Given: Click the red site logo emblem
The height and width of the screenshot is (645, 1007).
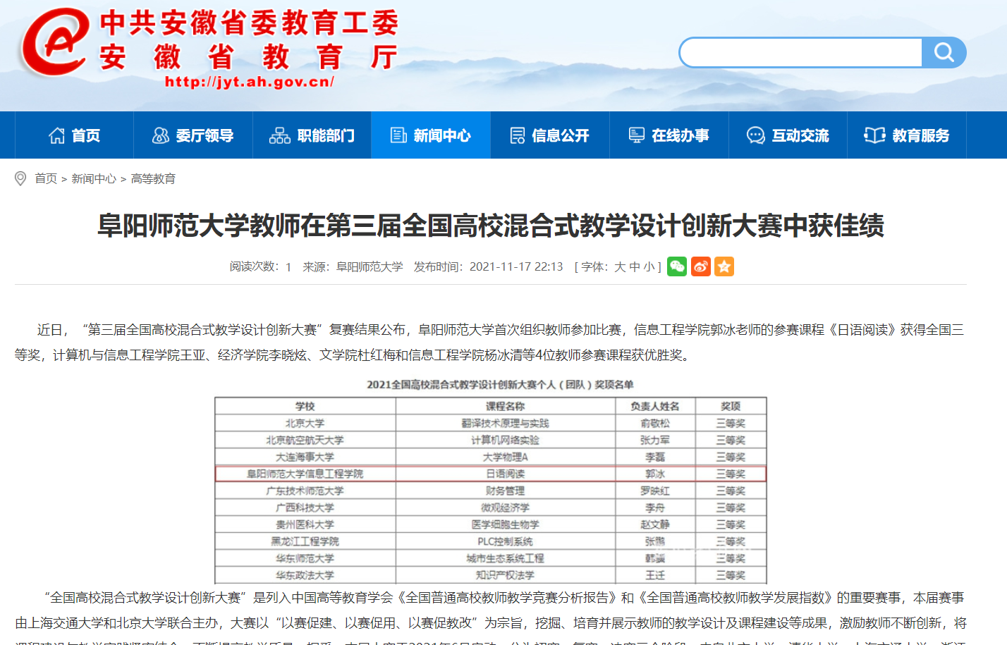Looking at the screenshot, I should [x=55, y=42].
